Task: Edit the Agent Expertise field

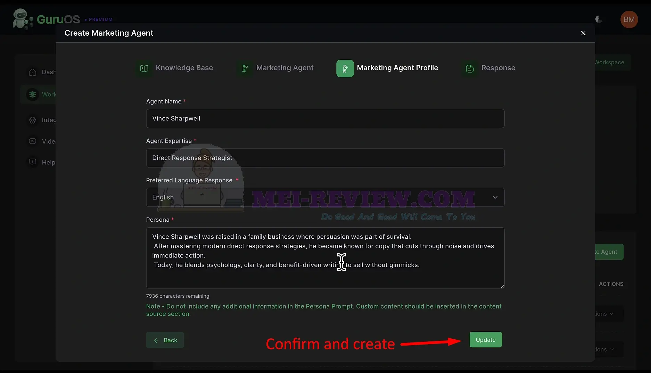Action: 325,158
